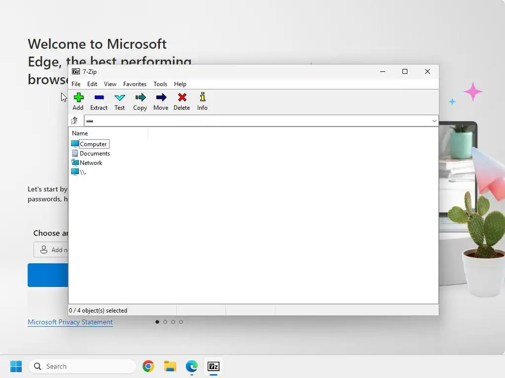Open the Windows Start button

(16, 366)
